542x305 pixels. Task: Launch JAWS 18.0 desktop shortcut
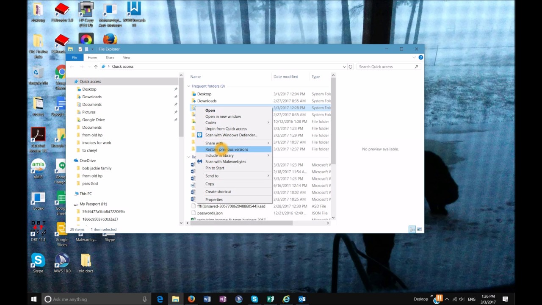[x=62, y=263]
